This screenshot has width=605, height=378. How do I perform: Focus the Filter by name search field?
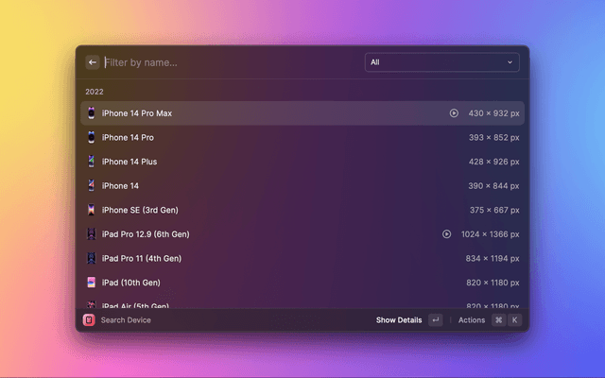[x=227, y=62]
